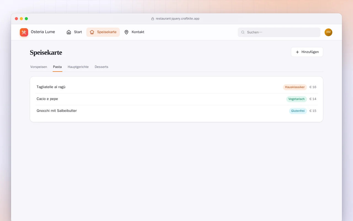Click the Hinzufügen button
The height and width of the screenshot is (221, 353).
[x=307, y=52]
